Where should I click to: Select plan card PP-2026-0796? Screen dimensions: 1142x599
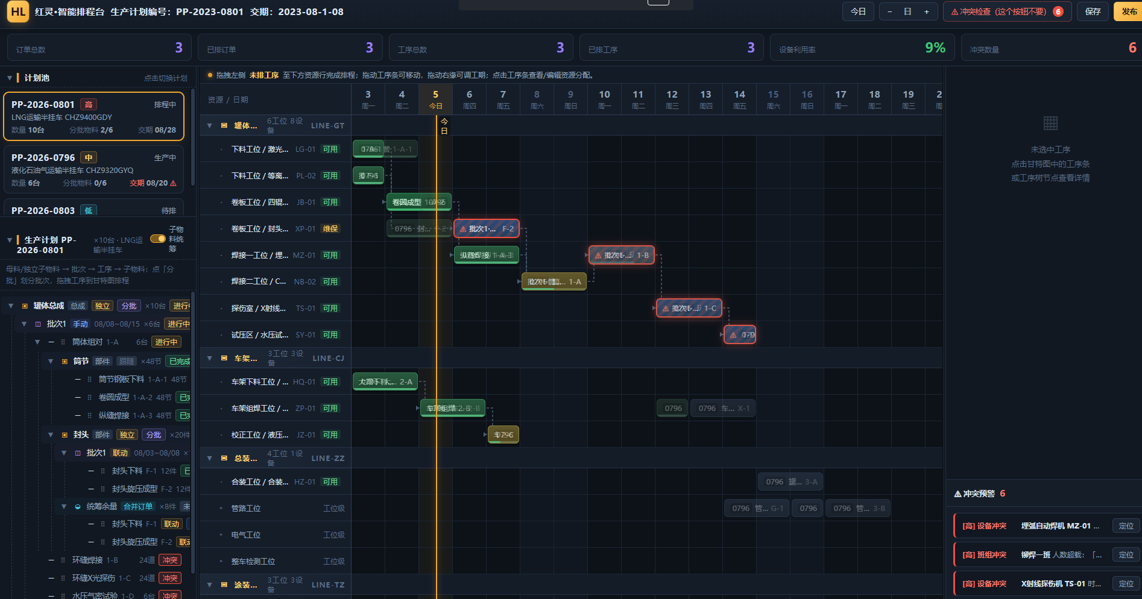click(94, 169)
